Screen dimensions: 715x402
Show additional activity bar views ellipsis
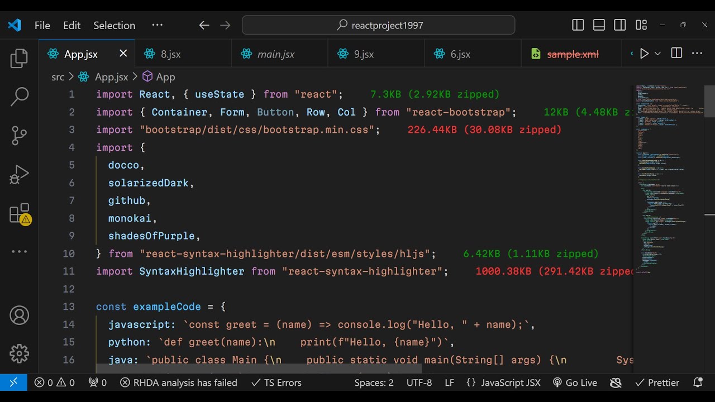[19, 252]
